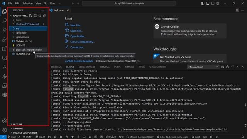Image resolution: width=247 pixels, height=139 pixels.
Task: Open the Search view in the activity bar
Action: pyautogui.click(x=4, y=20)
